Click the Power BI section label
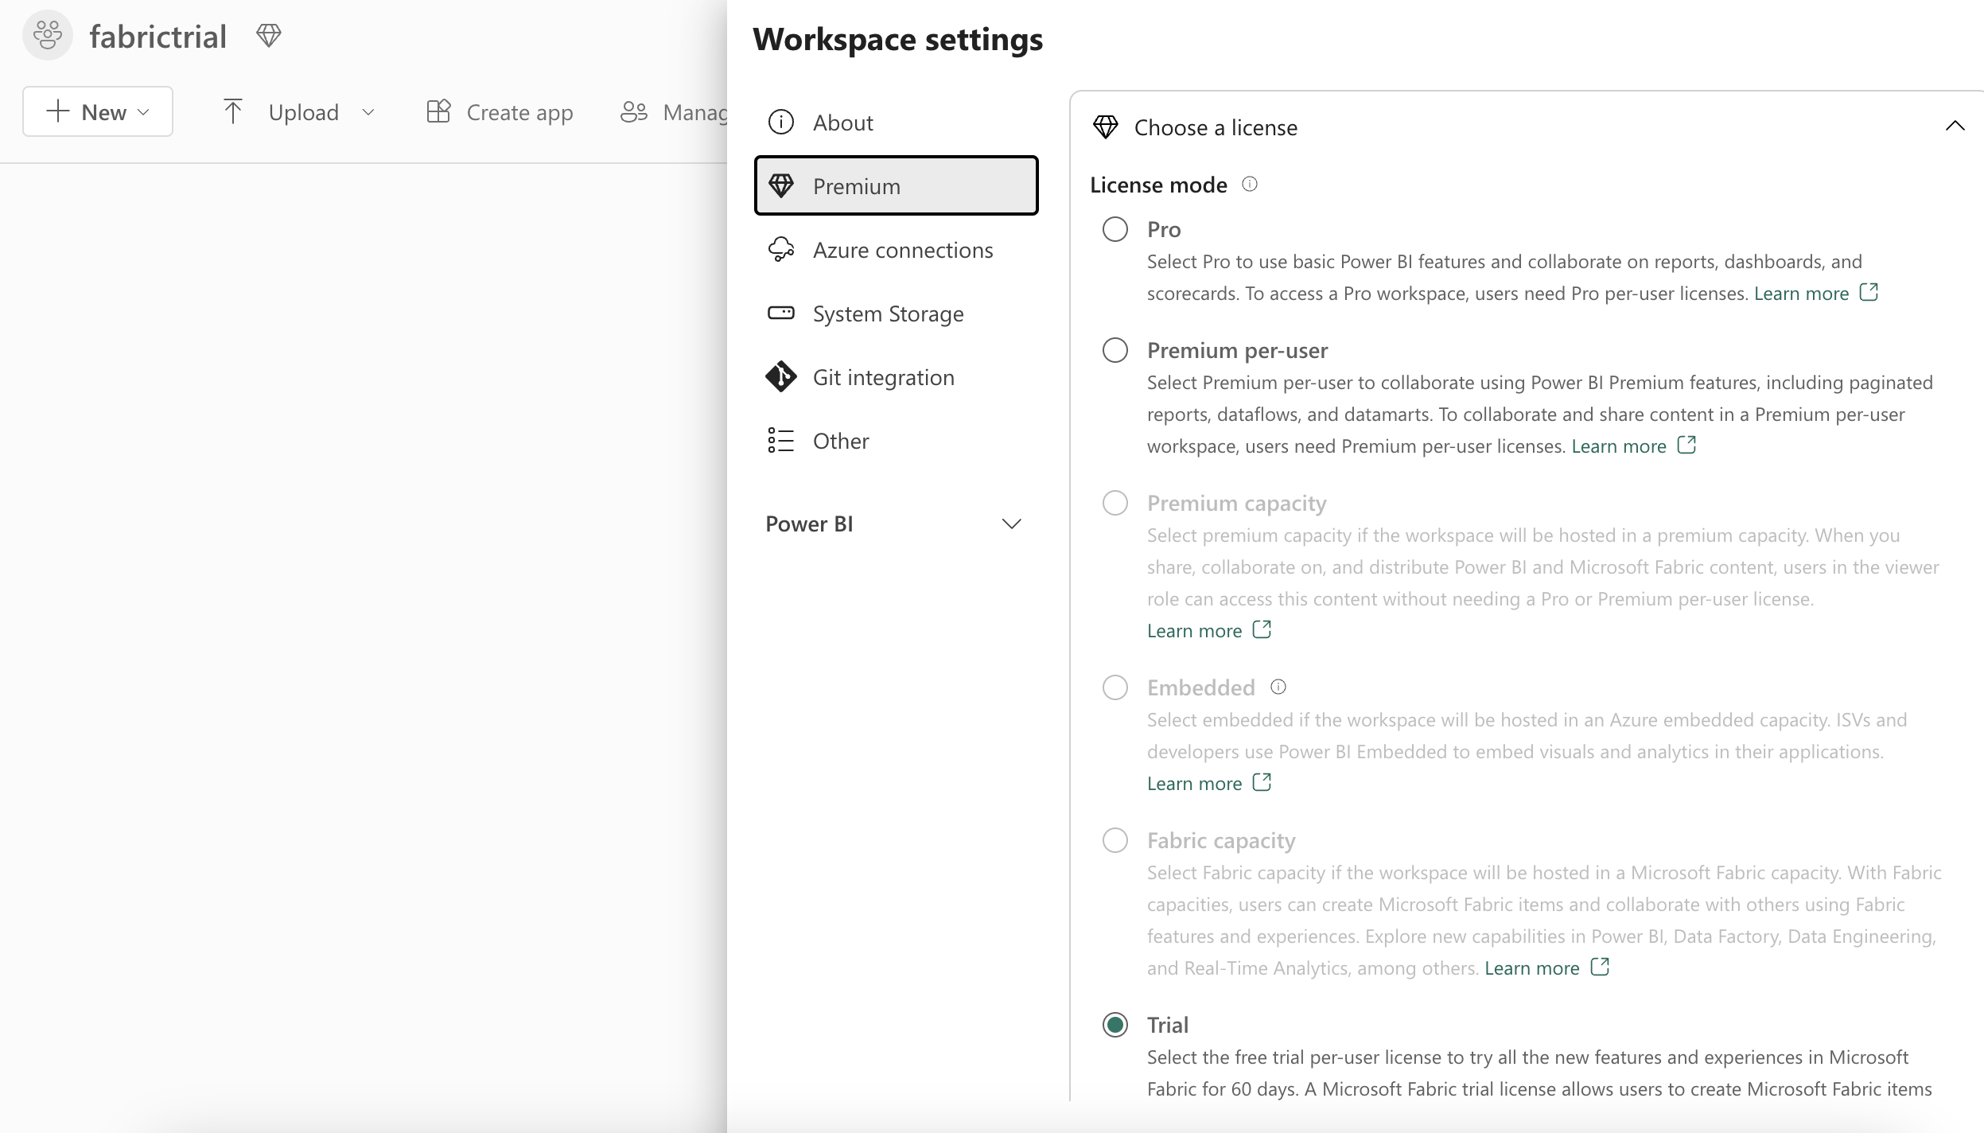This screenshot has width=1984, height=1133. tap(809, 524)
